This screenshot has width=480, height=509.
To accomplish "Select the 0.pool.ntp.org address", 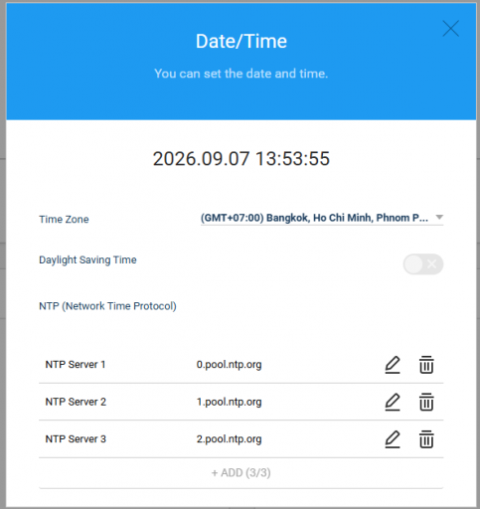I will pos(229,365).
